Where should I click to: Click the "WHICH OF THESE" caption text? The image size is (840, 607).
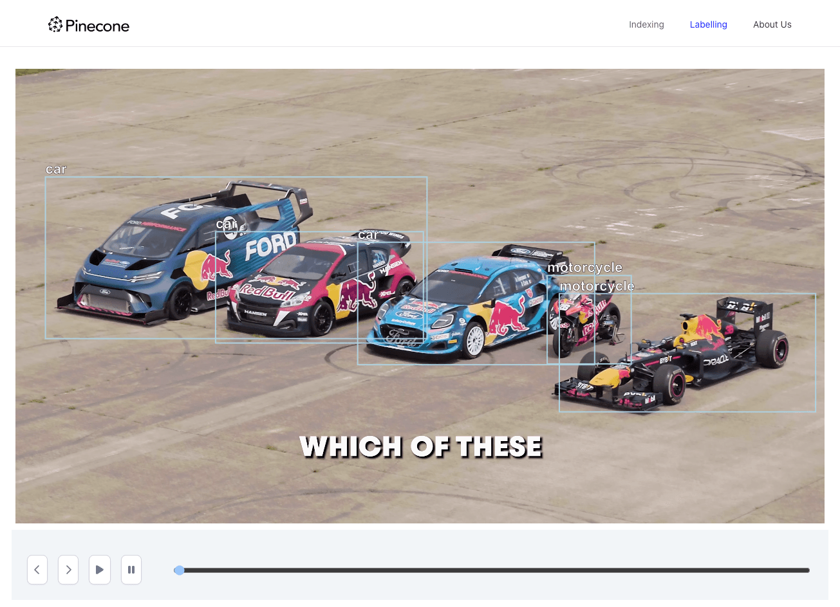421,446
